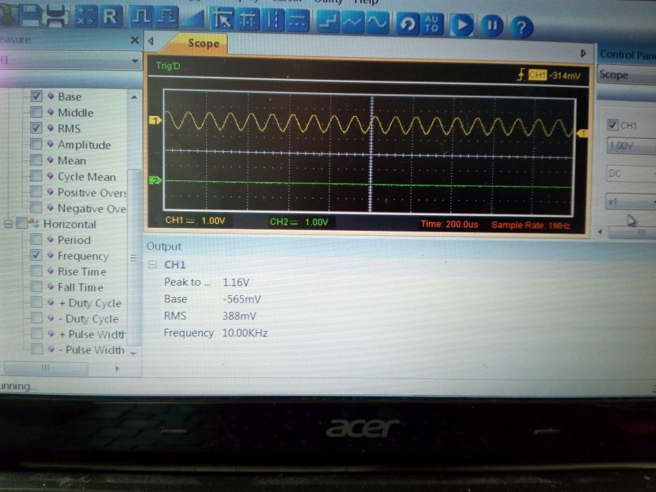Click measurement list scroll down arrow
Screen dimensions: 656x492
pyautogui.click(x=134, y=353)
